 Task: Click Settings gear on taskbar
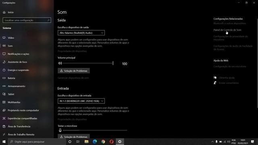click(x=120, y=141)
